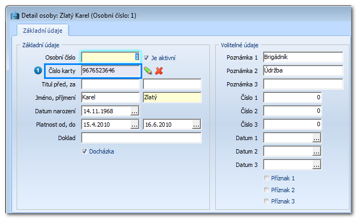This screenshot has height=219, width=357.
Task: Click the Číslo 3 numeric field
Action: coord(293,125)
